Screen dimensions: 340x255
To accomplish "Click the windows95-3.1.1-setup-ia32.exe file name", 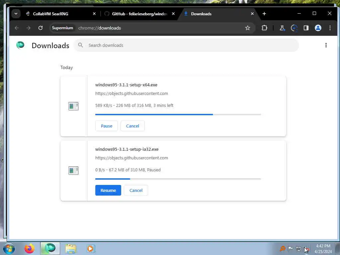I will [127, 149].
